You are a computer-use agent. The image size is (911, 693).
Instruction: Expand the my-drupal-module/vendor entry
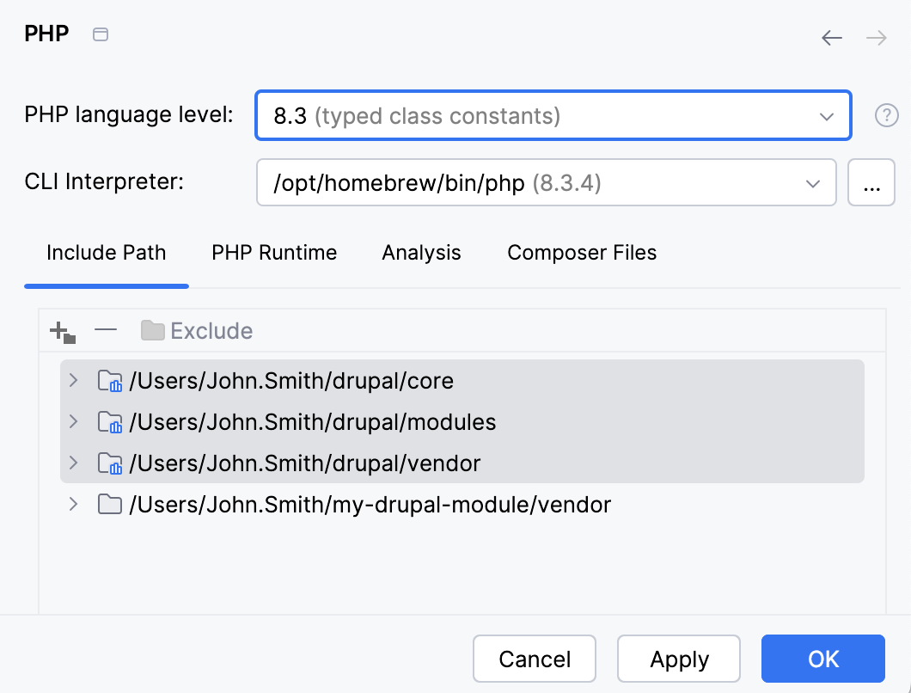pos(73,505)
